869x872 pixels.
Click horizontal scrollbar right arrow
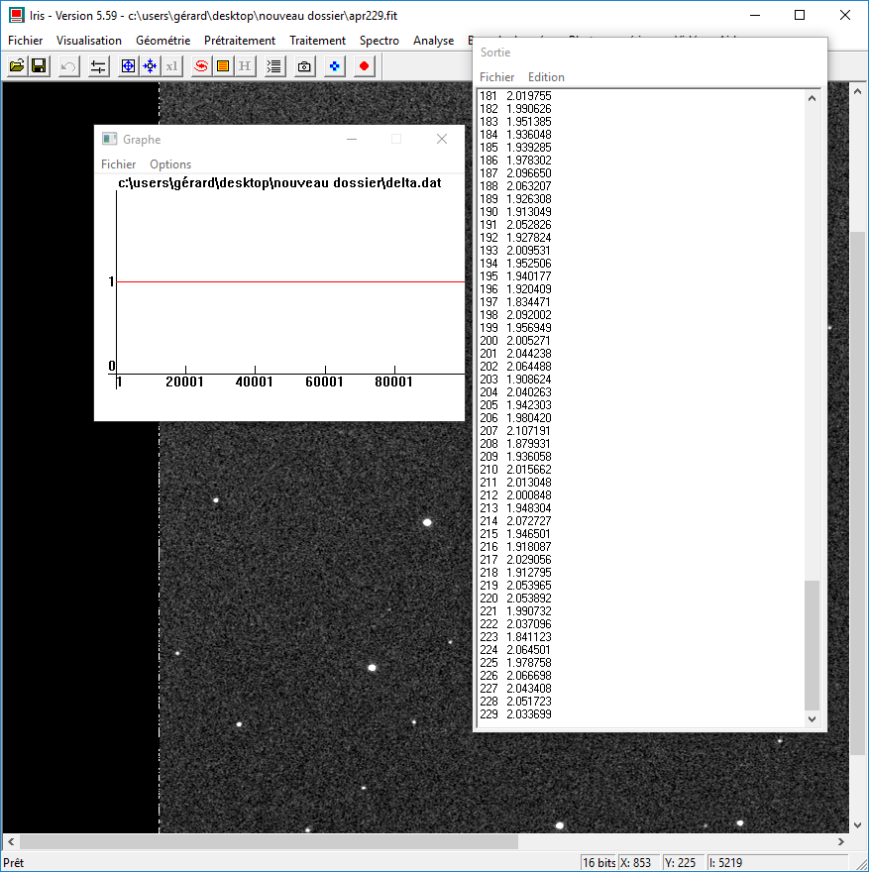841,842
